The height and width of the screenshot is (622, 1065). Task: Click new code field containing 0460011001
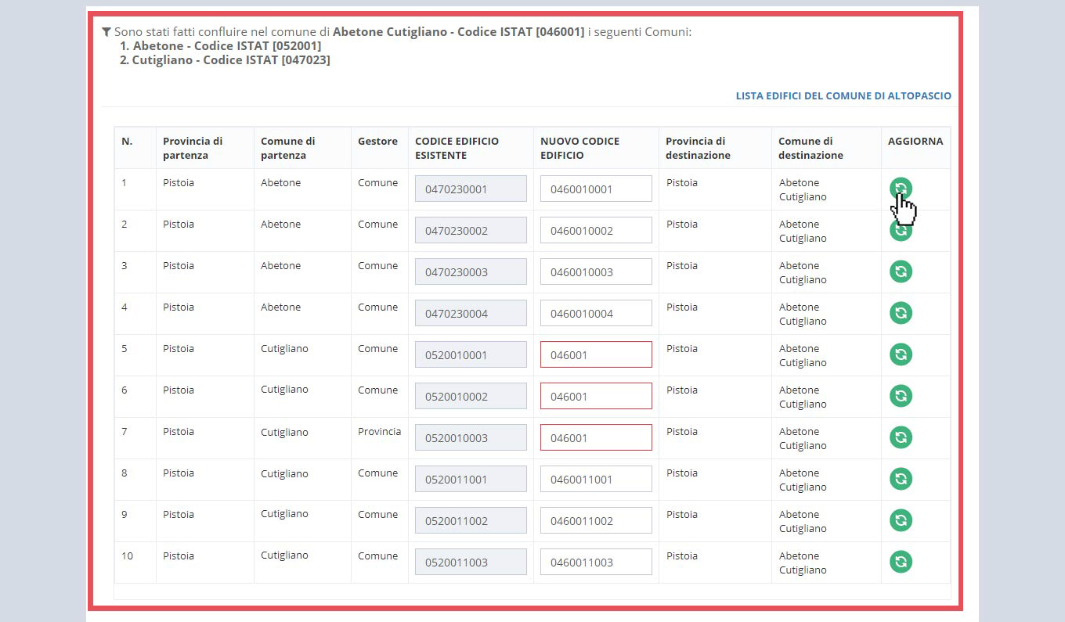click(596, 479)
